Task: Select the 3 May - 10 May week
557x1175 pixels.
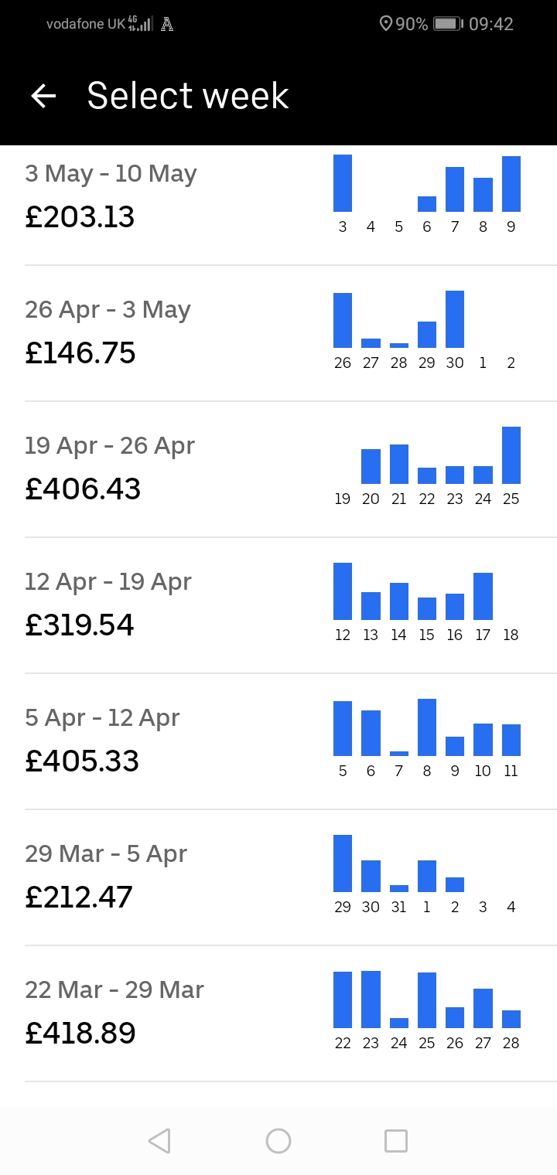Action: click(111, 197)
